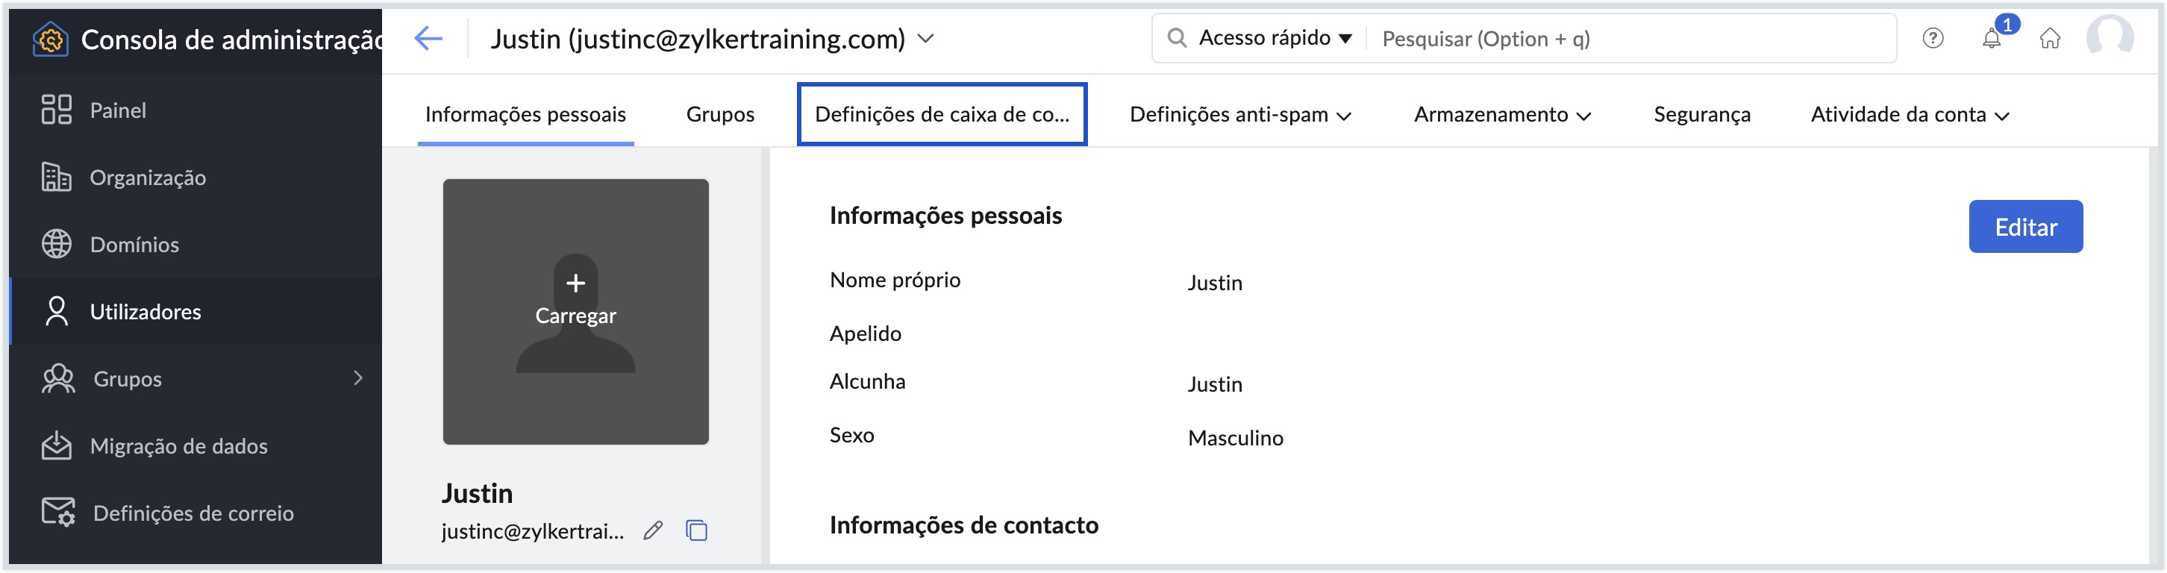
Task: Upload a profile photo via Carregar
Action: tap(575, 299)
